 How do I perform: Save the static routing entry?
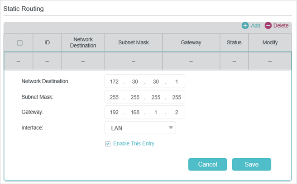coord(252,164)
